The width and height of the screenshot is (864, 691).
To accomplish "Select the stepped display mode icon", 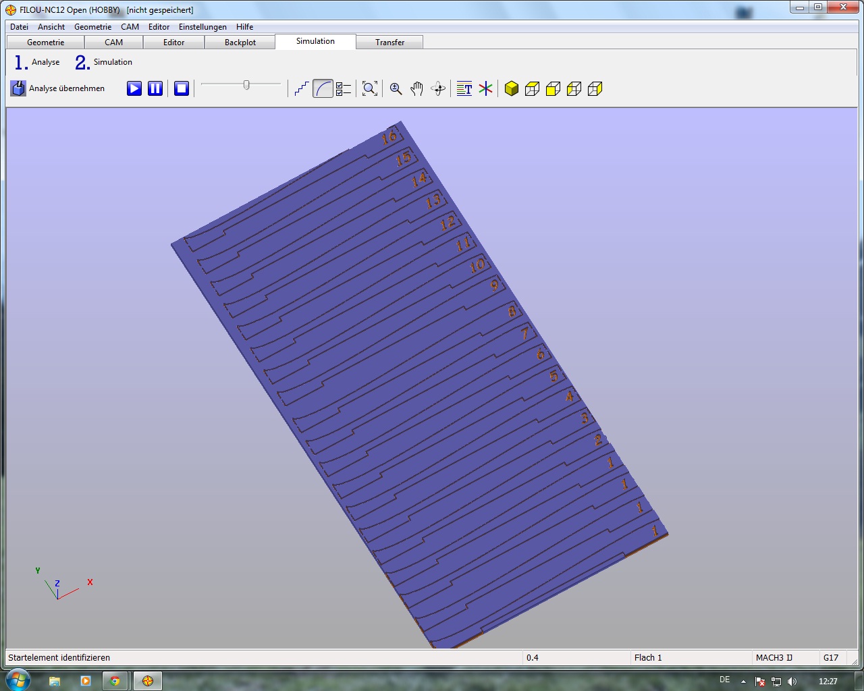I will tap(302, 88).
